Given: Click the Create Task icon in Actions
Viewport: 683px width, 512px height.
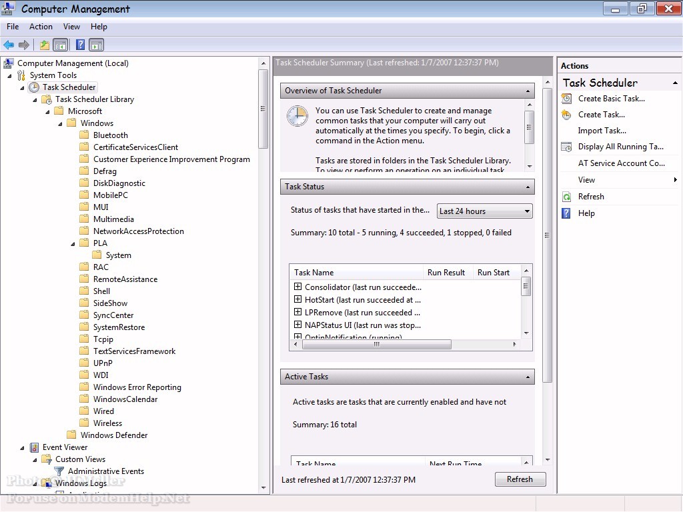Looking at the screenshot, I should (566, 115).
